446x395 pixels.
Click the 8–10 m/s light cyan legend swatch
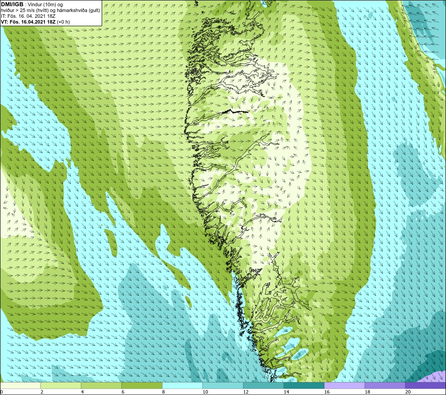pos(182,386)
